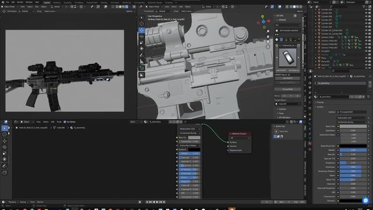373x210 pixels.
Task: Show the next KPACK insert thumbnail arrow
Action: coord(298,58)
